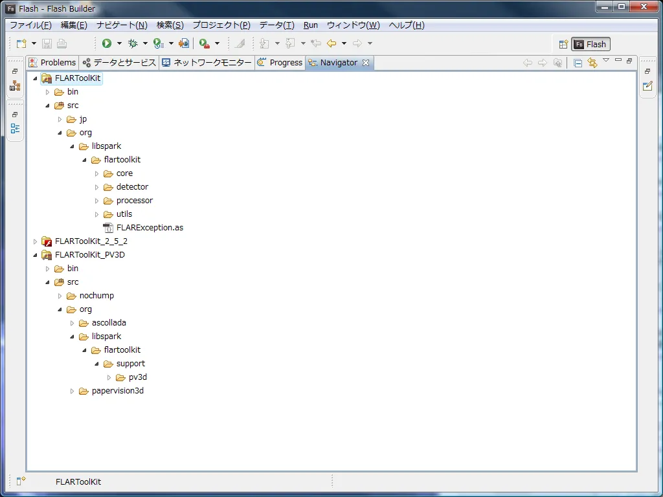
Task: Open the Debug dropdown arrow
Action: pyautogui.click(x=145, y=43)
